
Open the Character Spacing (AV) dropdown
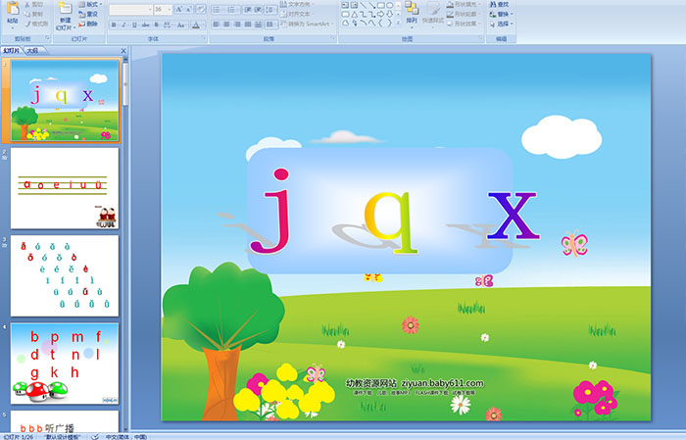pyautogui.click(x=168, y=24)
